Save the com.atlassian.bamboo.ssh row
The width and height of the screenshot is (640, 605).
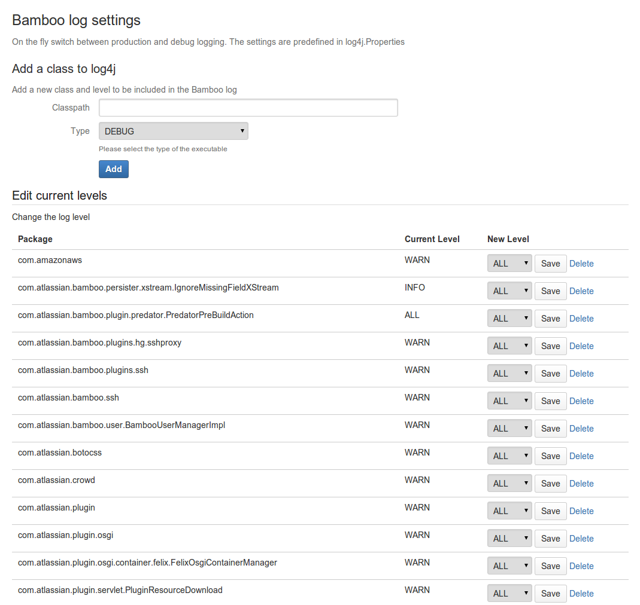click(x=551, y=401)
